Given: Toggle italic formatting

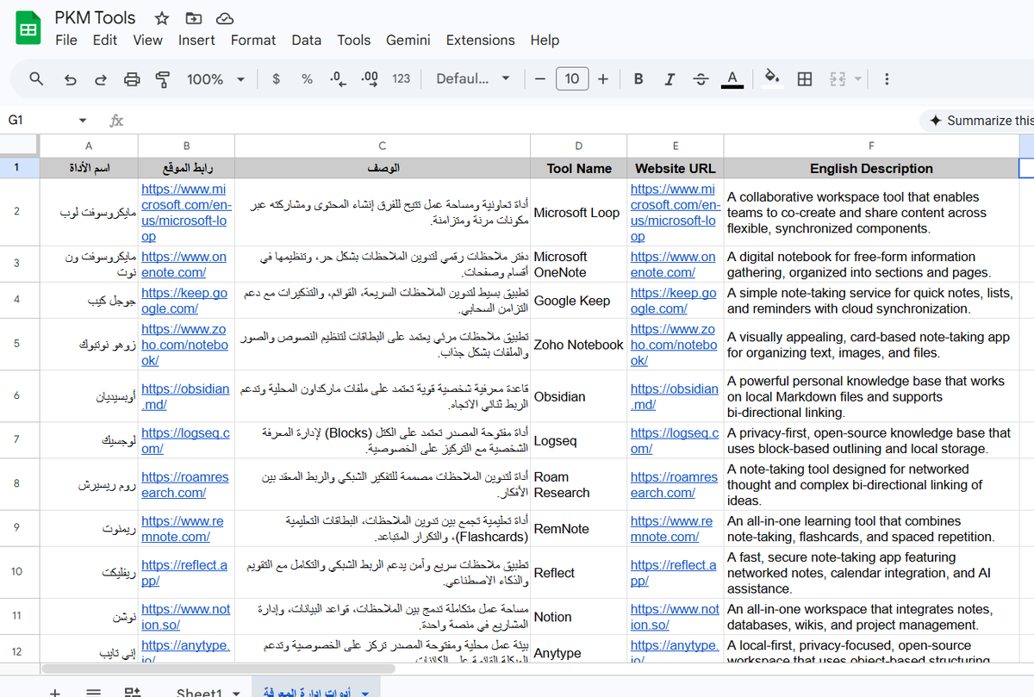Looking at the screenshot, I should click(670, 79).
